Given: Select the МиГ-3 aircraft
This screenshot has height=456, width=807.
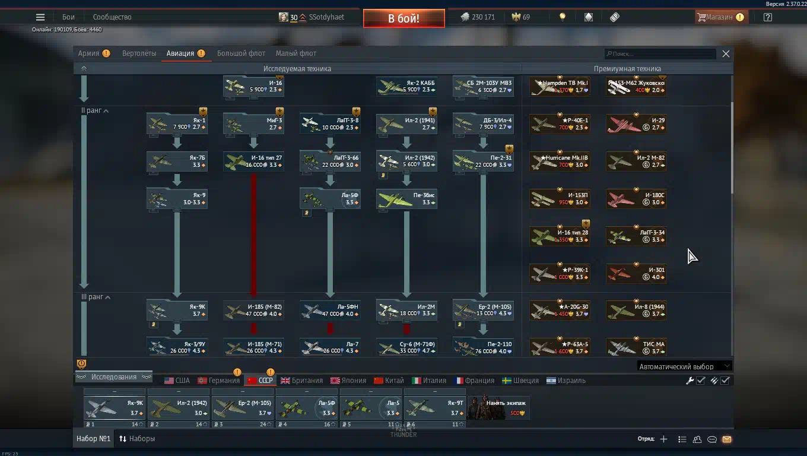Looking at the screenshot, I should pos(253,123).
